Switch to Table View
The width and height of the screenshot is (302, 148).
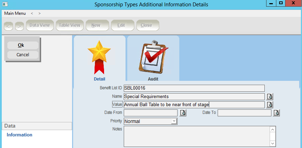69,25
